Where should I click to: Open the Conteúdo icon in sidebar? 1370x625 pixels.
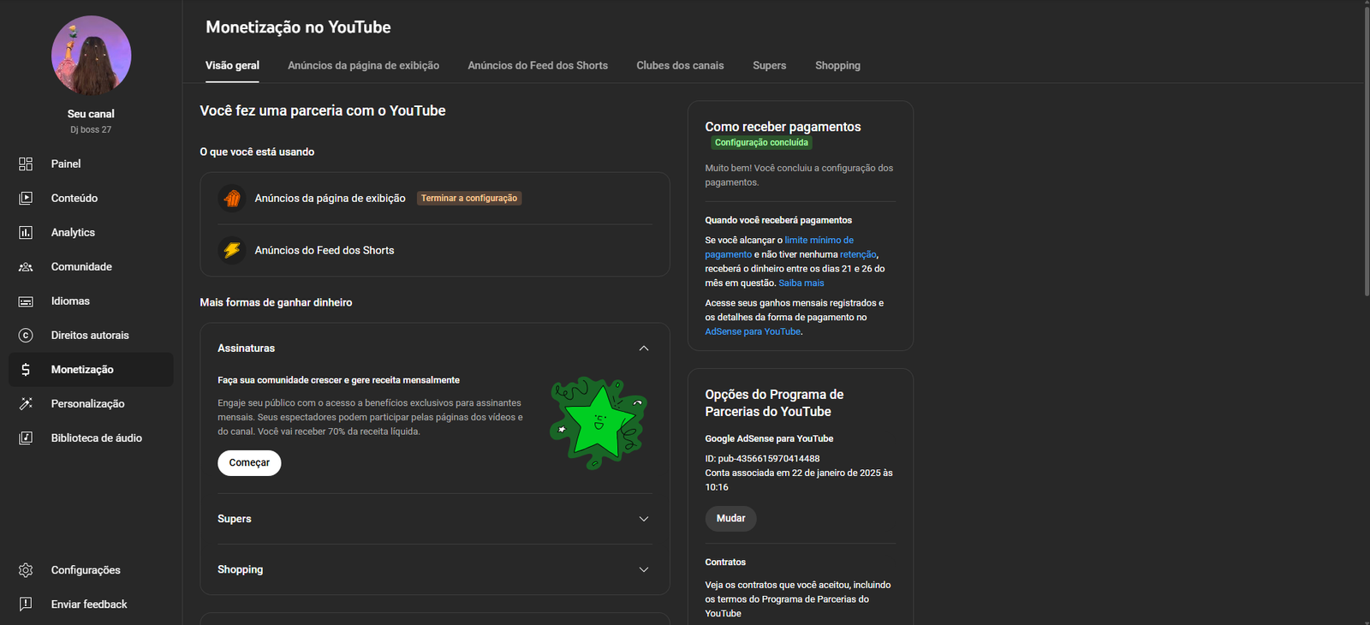[x=26, y=198]
